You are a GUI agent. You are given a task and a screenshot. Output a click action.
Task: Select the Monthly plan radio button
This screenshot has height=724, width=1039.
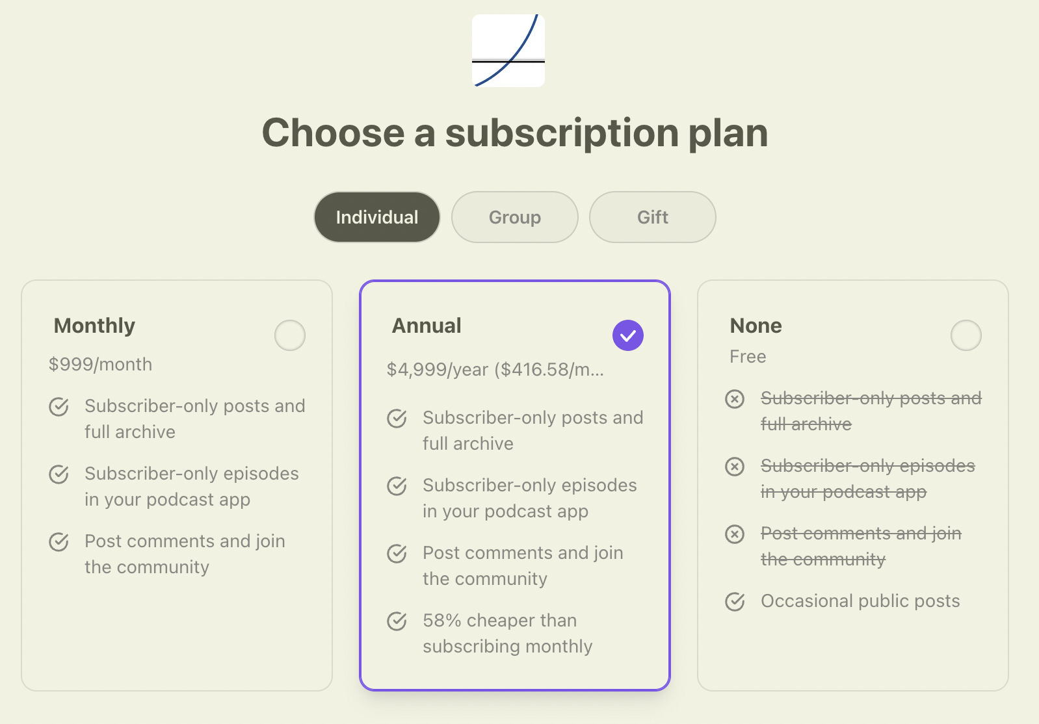pyautogui.click(x=290, y=335)
